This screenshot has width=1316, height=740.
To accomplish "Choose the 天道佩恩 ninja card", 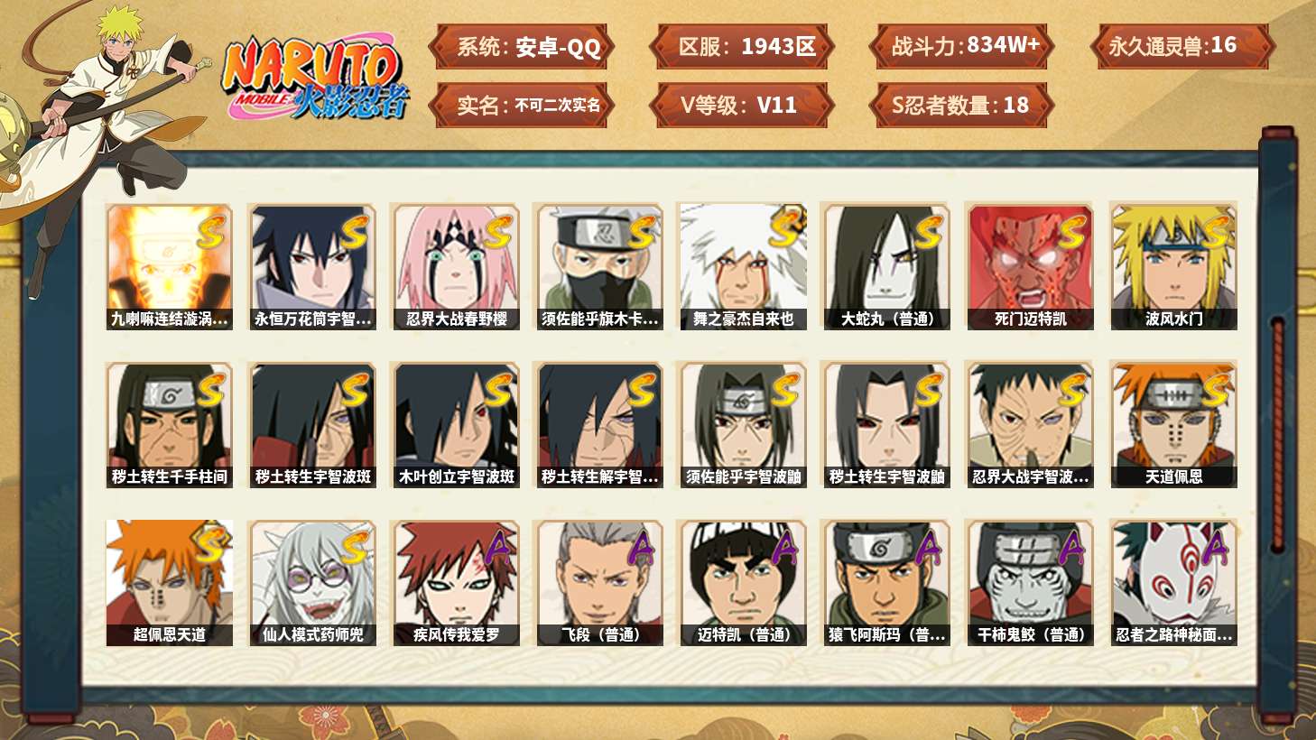I will pos(1173,425).
